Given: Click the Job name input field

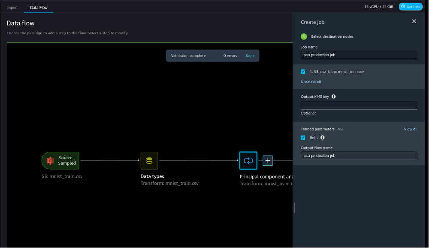Looking at the screenshot, I should (x=359, y=55).
